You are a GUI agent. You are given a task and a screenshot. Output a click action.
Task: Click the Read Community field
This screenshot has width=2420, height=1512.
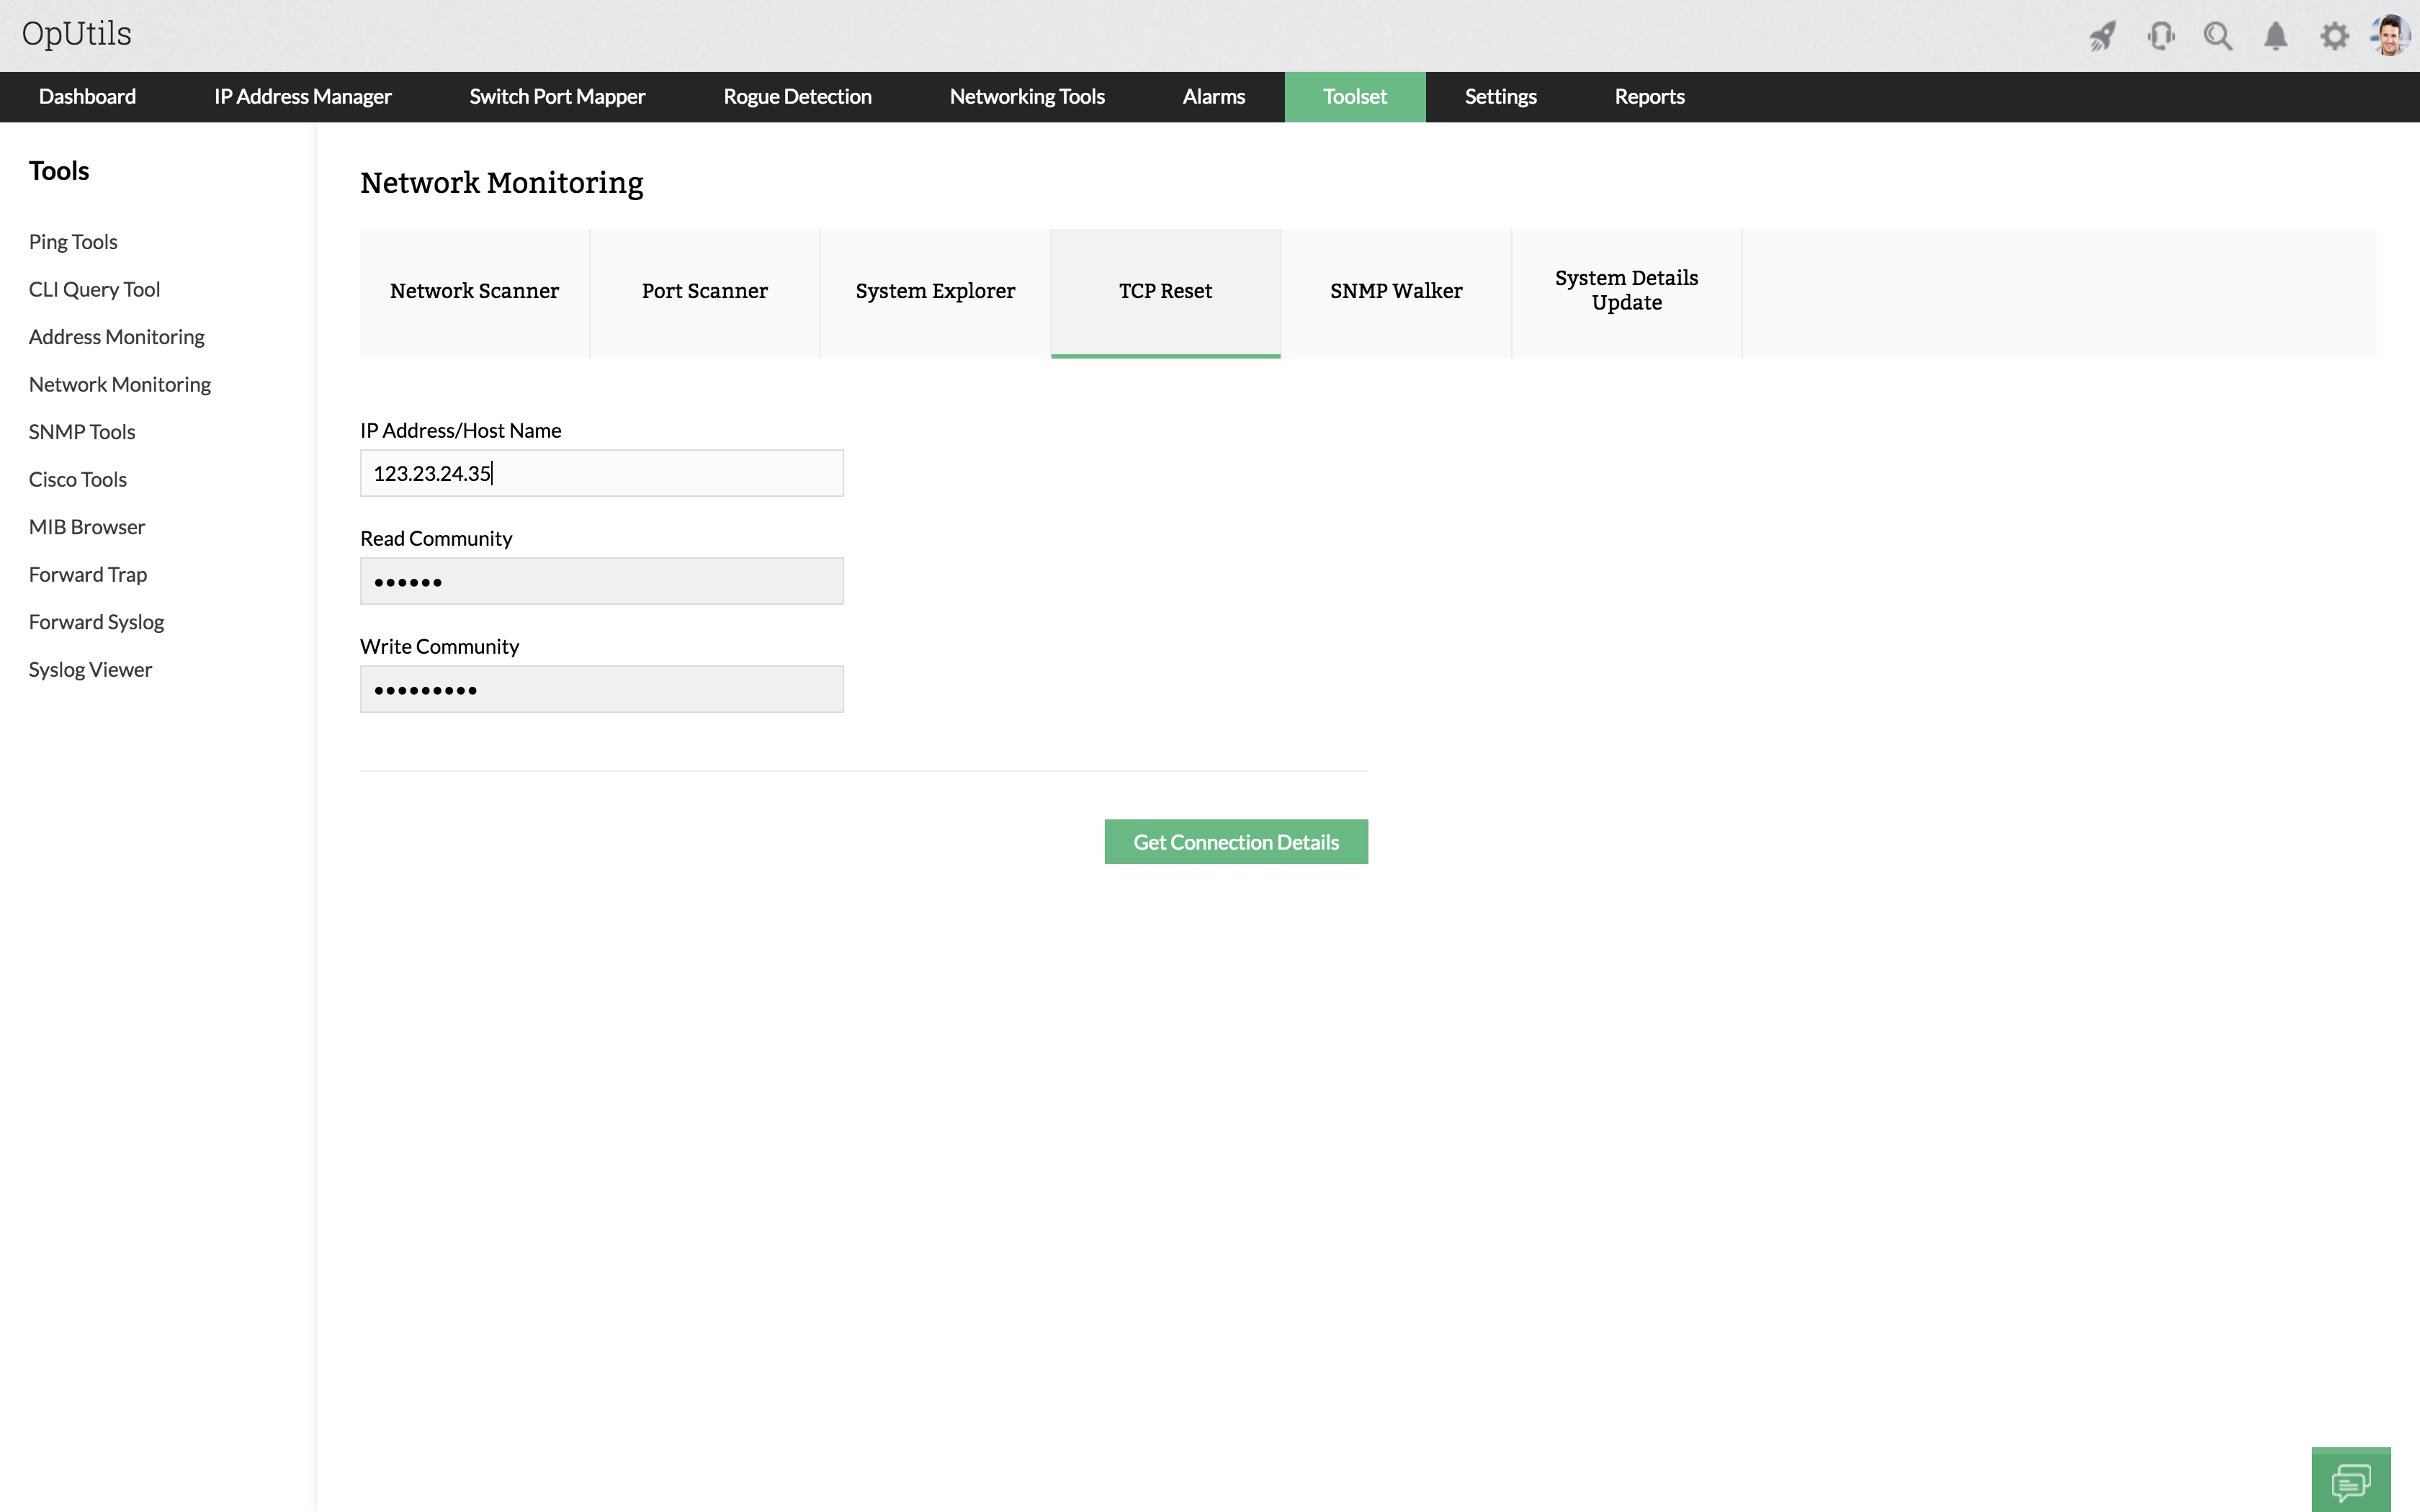click(x=601, y=581)
